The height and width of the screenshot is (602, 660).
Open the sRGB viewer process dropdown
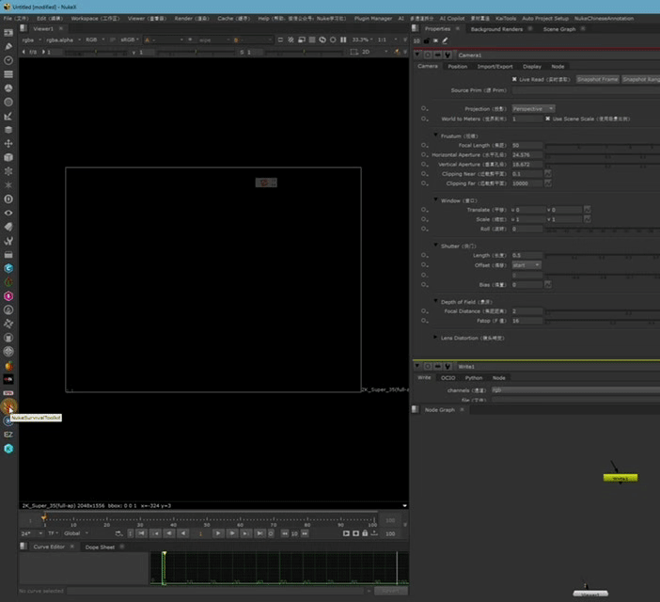pos(129,40)
